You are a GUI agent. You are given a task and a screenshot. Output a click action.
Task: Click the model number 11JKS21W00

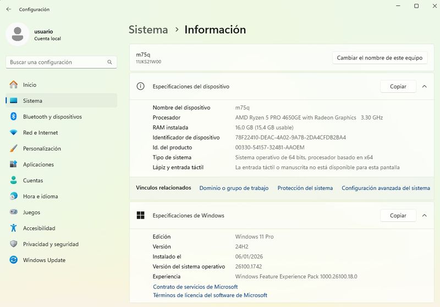click(x=148, y=62)
